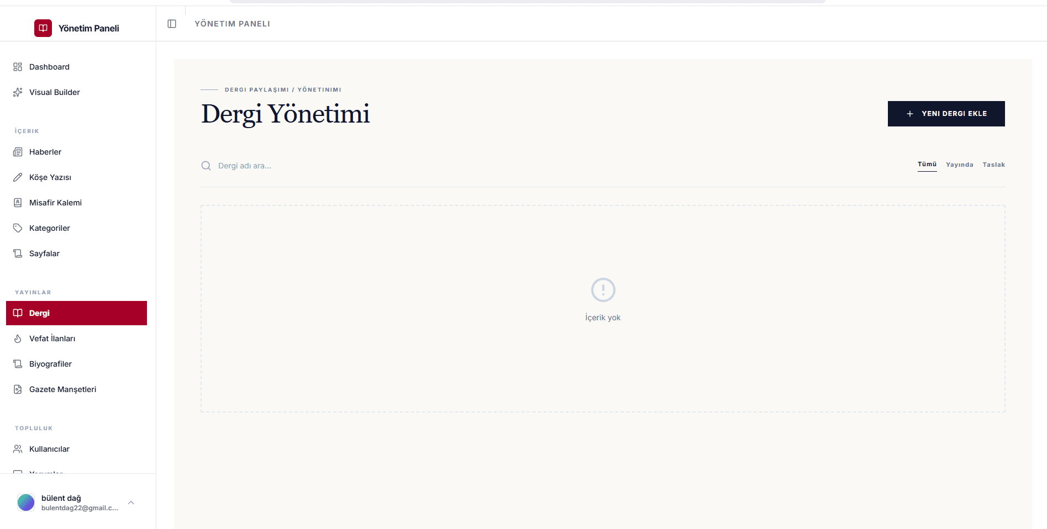Select the Haberler newspaper icon
1047x529 pixels.
tap(18, 152)
